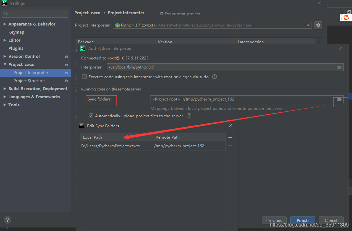352x231 pixels.
Task: Go back with the Previous button
Action: 274,220
